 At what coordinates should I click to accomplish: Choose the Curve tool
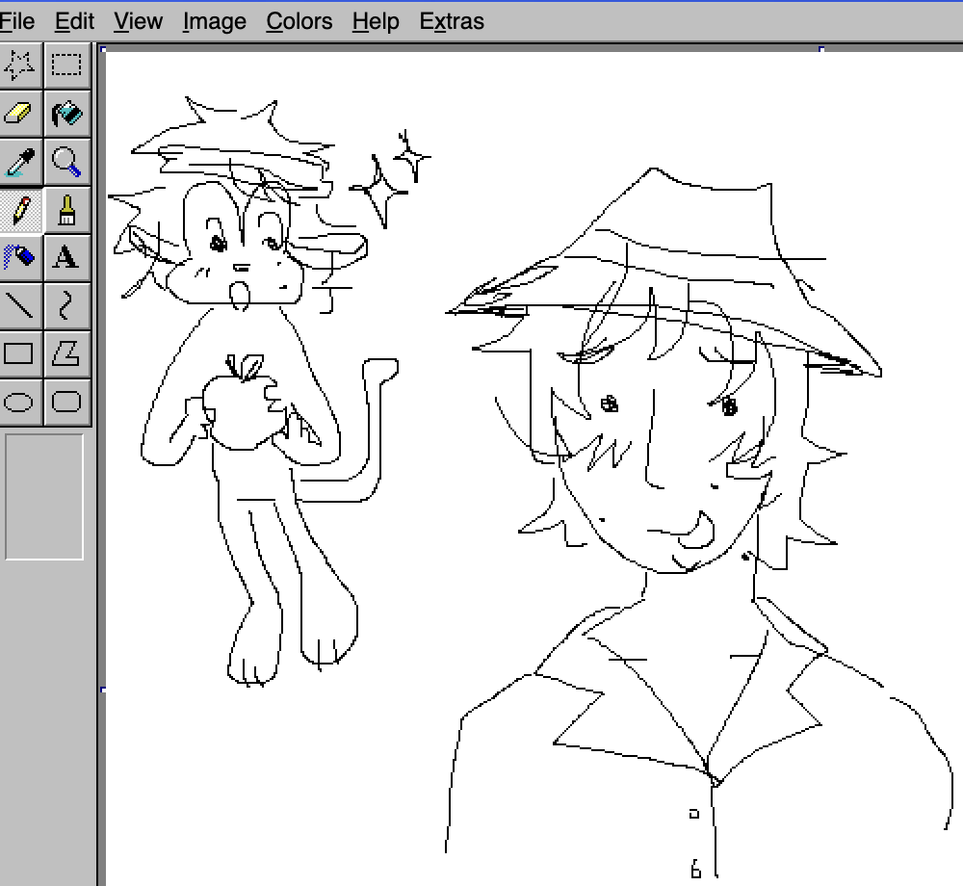click(67, 306)
